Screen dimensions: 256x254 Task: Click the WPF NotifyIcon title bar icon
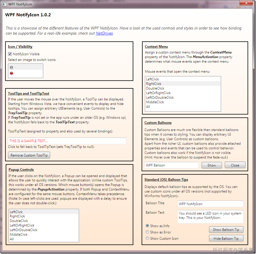pos(5,4)
